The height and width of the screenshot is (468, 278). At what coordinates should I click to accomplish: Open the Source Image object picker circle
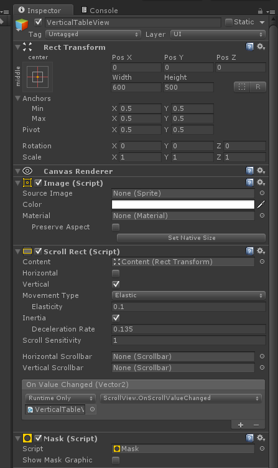pyautogui.click(x=262, y=193)
